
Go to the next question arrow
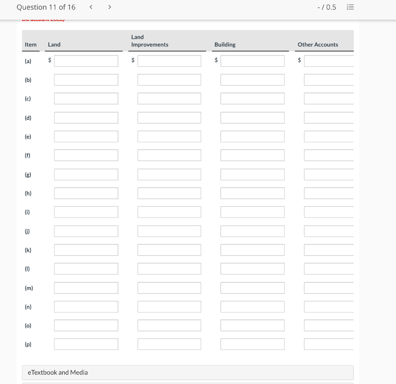click(109, 7)
